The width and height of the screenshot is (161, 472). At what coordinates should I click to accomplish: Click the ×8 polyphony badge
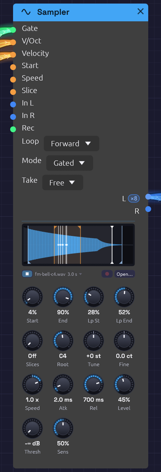(x=134, y=198)
